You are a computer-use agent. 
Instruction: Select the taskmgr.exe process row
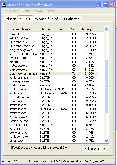[x=53, y=125]
